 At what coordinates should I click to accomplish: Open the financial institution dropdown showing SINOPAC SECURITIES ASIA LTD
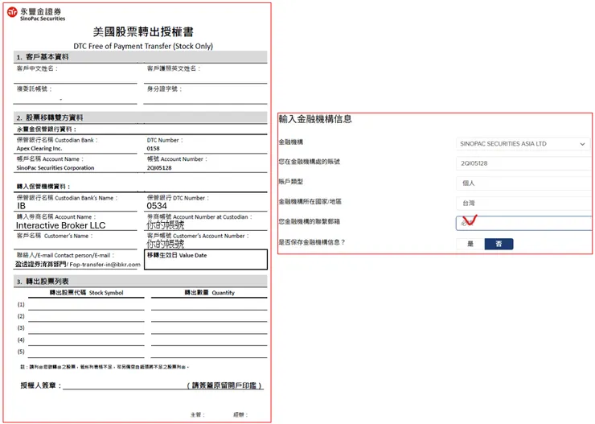(523, 144)
